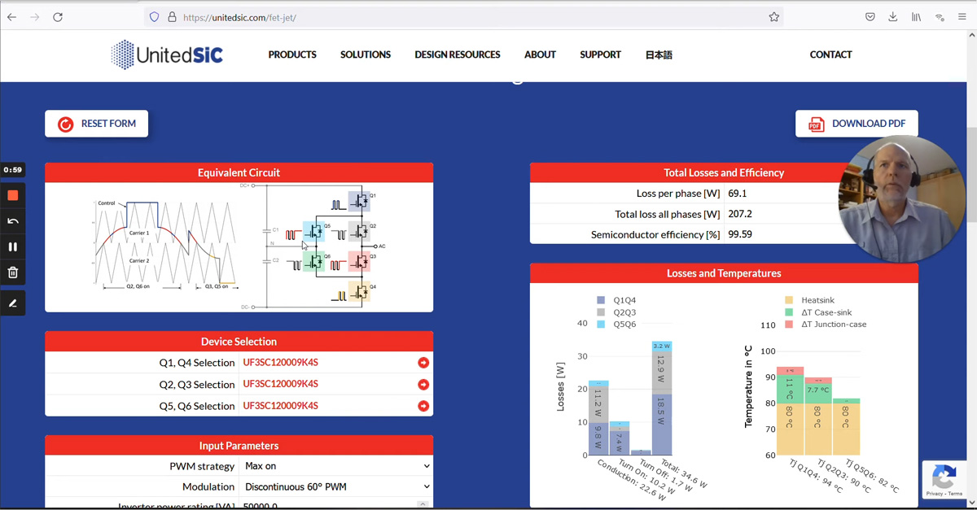Stop the screen recording

click(x=12, y=194)
